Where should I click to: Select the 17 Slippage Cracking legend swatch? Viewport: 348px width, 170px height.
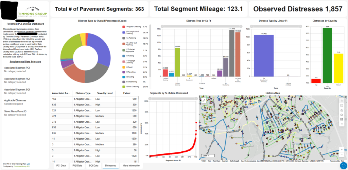(x=123, y=62)
